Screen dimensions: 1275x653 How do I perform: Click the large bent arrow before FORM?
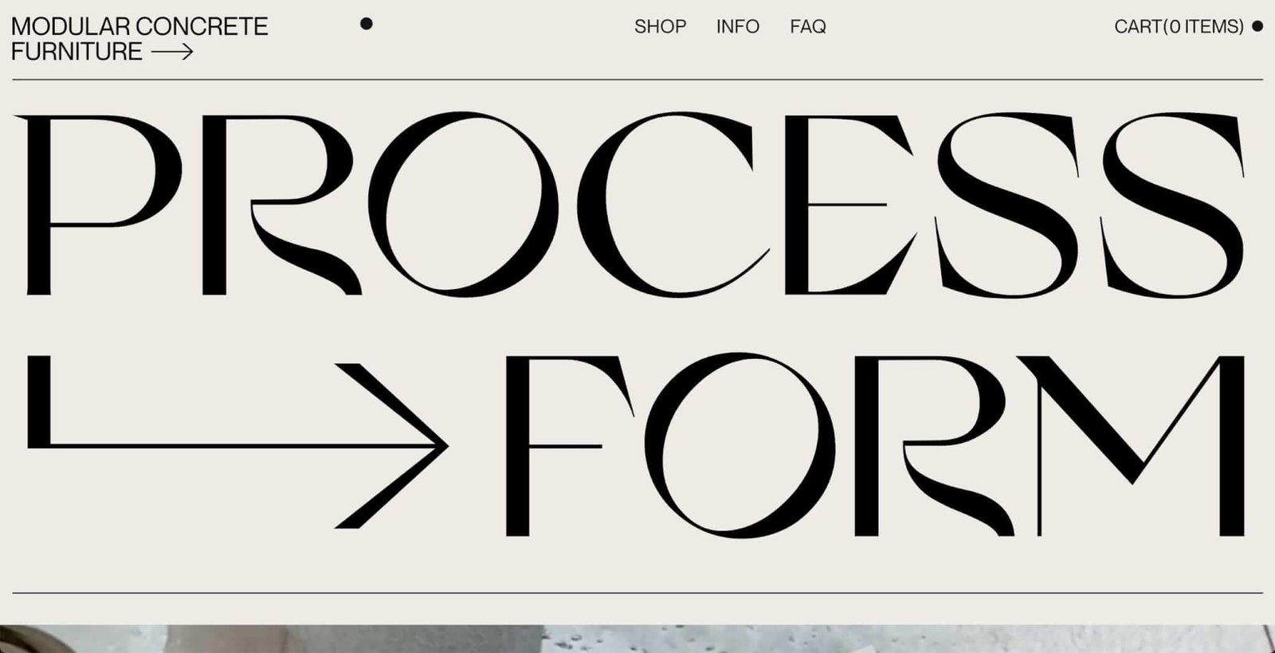(x=237, y=442)
